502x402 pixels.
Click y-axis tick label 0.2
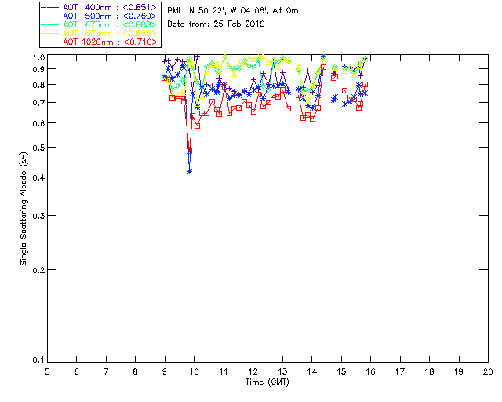pyautogui.click(x=38, y=270)
